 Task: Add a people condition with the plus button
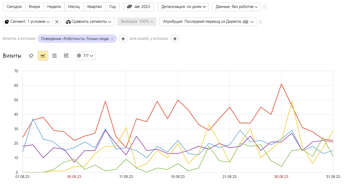coord(175,39)
